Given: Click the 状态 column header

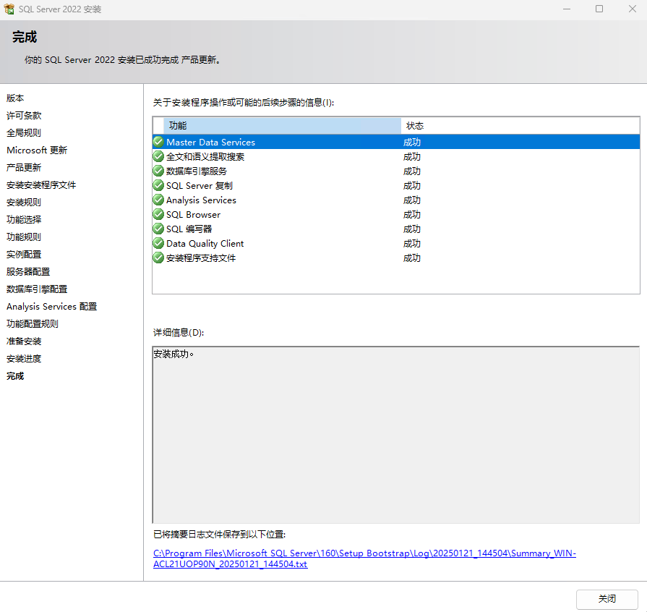Looking at the screenshot, I should [x=520, y=126].
